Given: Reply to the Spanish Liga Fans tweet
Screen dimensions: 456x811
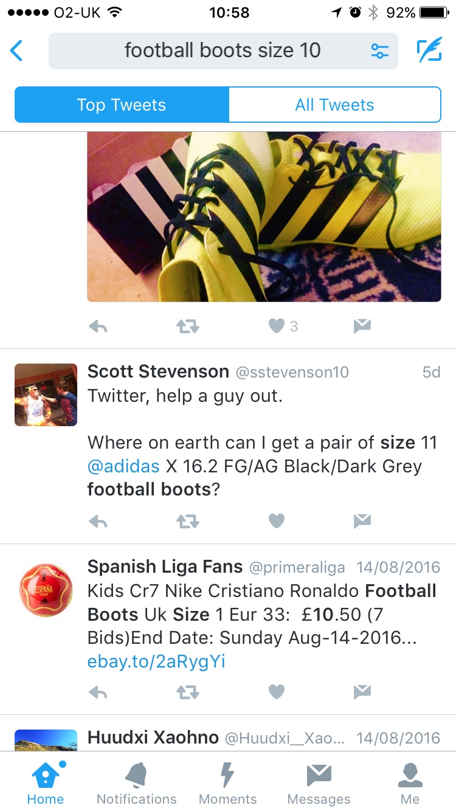Looking at the screenshot, I should [x=98, y=692].
